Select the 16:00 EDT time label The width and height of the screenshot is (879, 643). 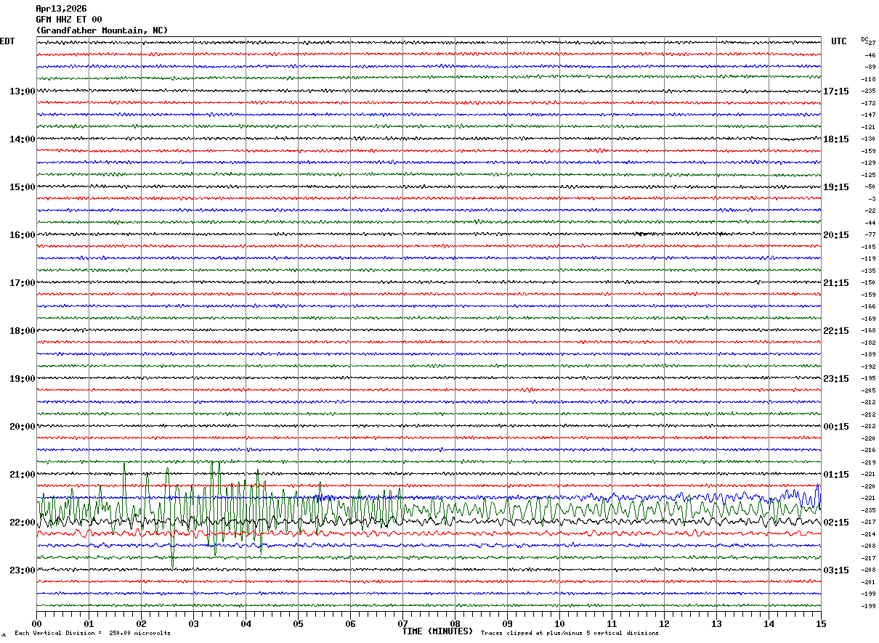click(x=23, y=235)
